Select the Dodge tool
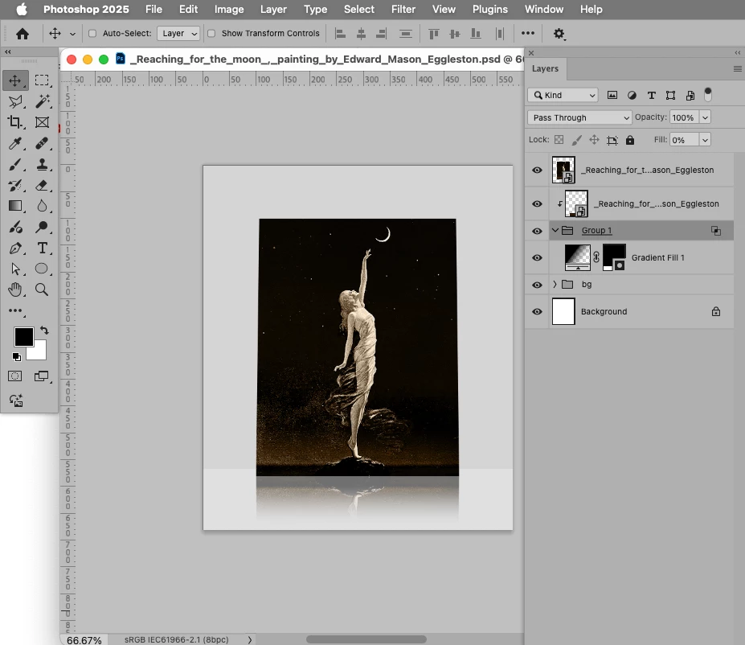This screenshot has height=645, width=745. pyautogui.click(x=42, y=228)
